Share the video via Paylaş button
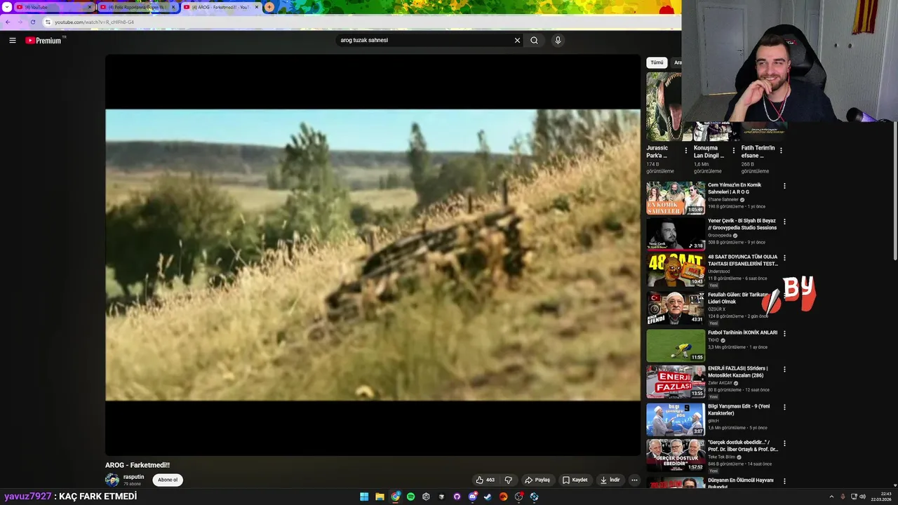The width and height of the screenshot is (898, 505). pyautogui.click(x=537, y=480)
